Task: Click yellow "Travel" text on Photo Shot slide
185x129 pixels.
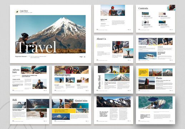Action: (x=120, y=73)
